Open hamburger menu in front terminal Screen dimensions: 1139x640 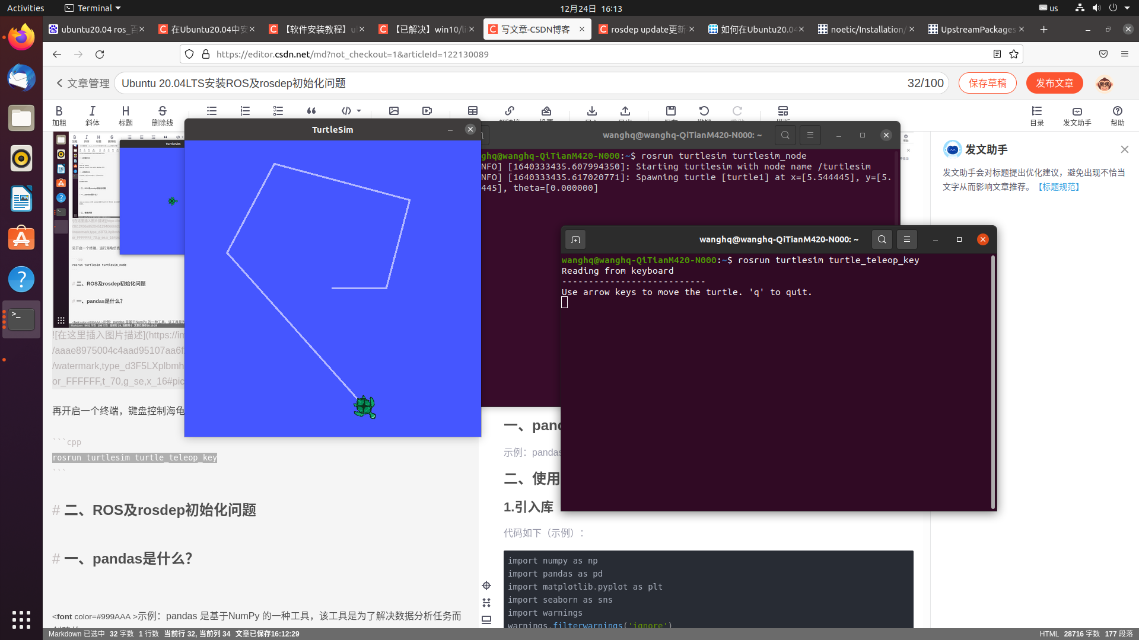point(906,239)
